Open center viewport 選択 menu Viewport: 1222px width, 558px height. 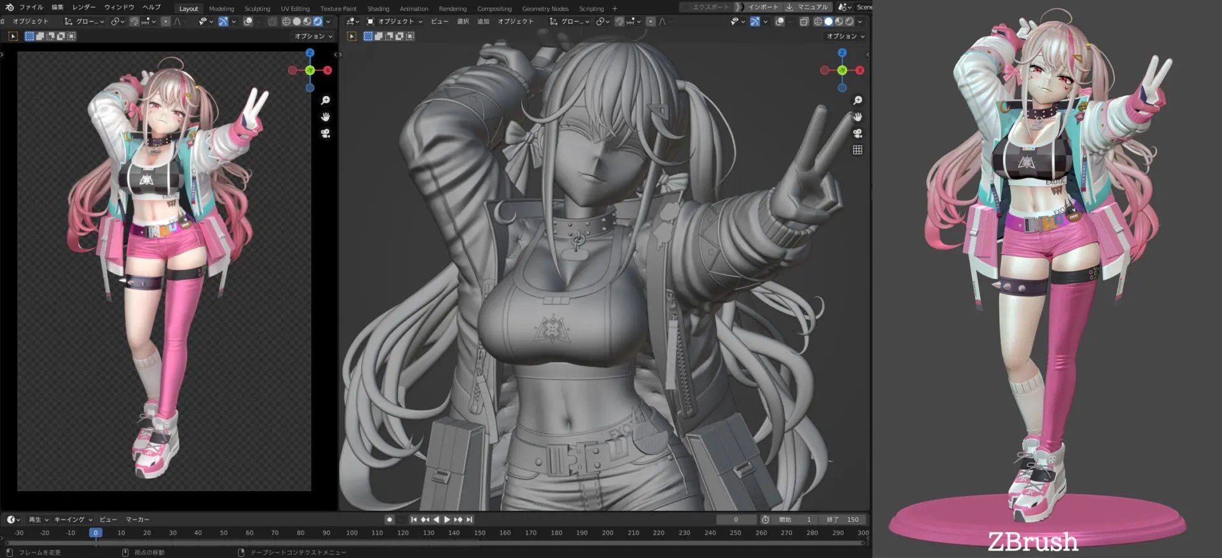click(463, 22)
